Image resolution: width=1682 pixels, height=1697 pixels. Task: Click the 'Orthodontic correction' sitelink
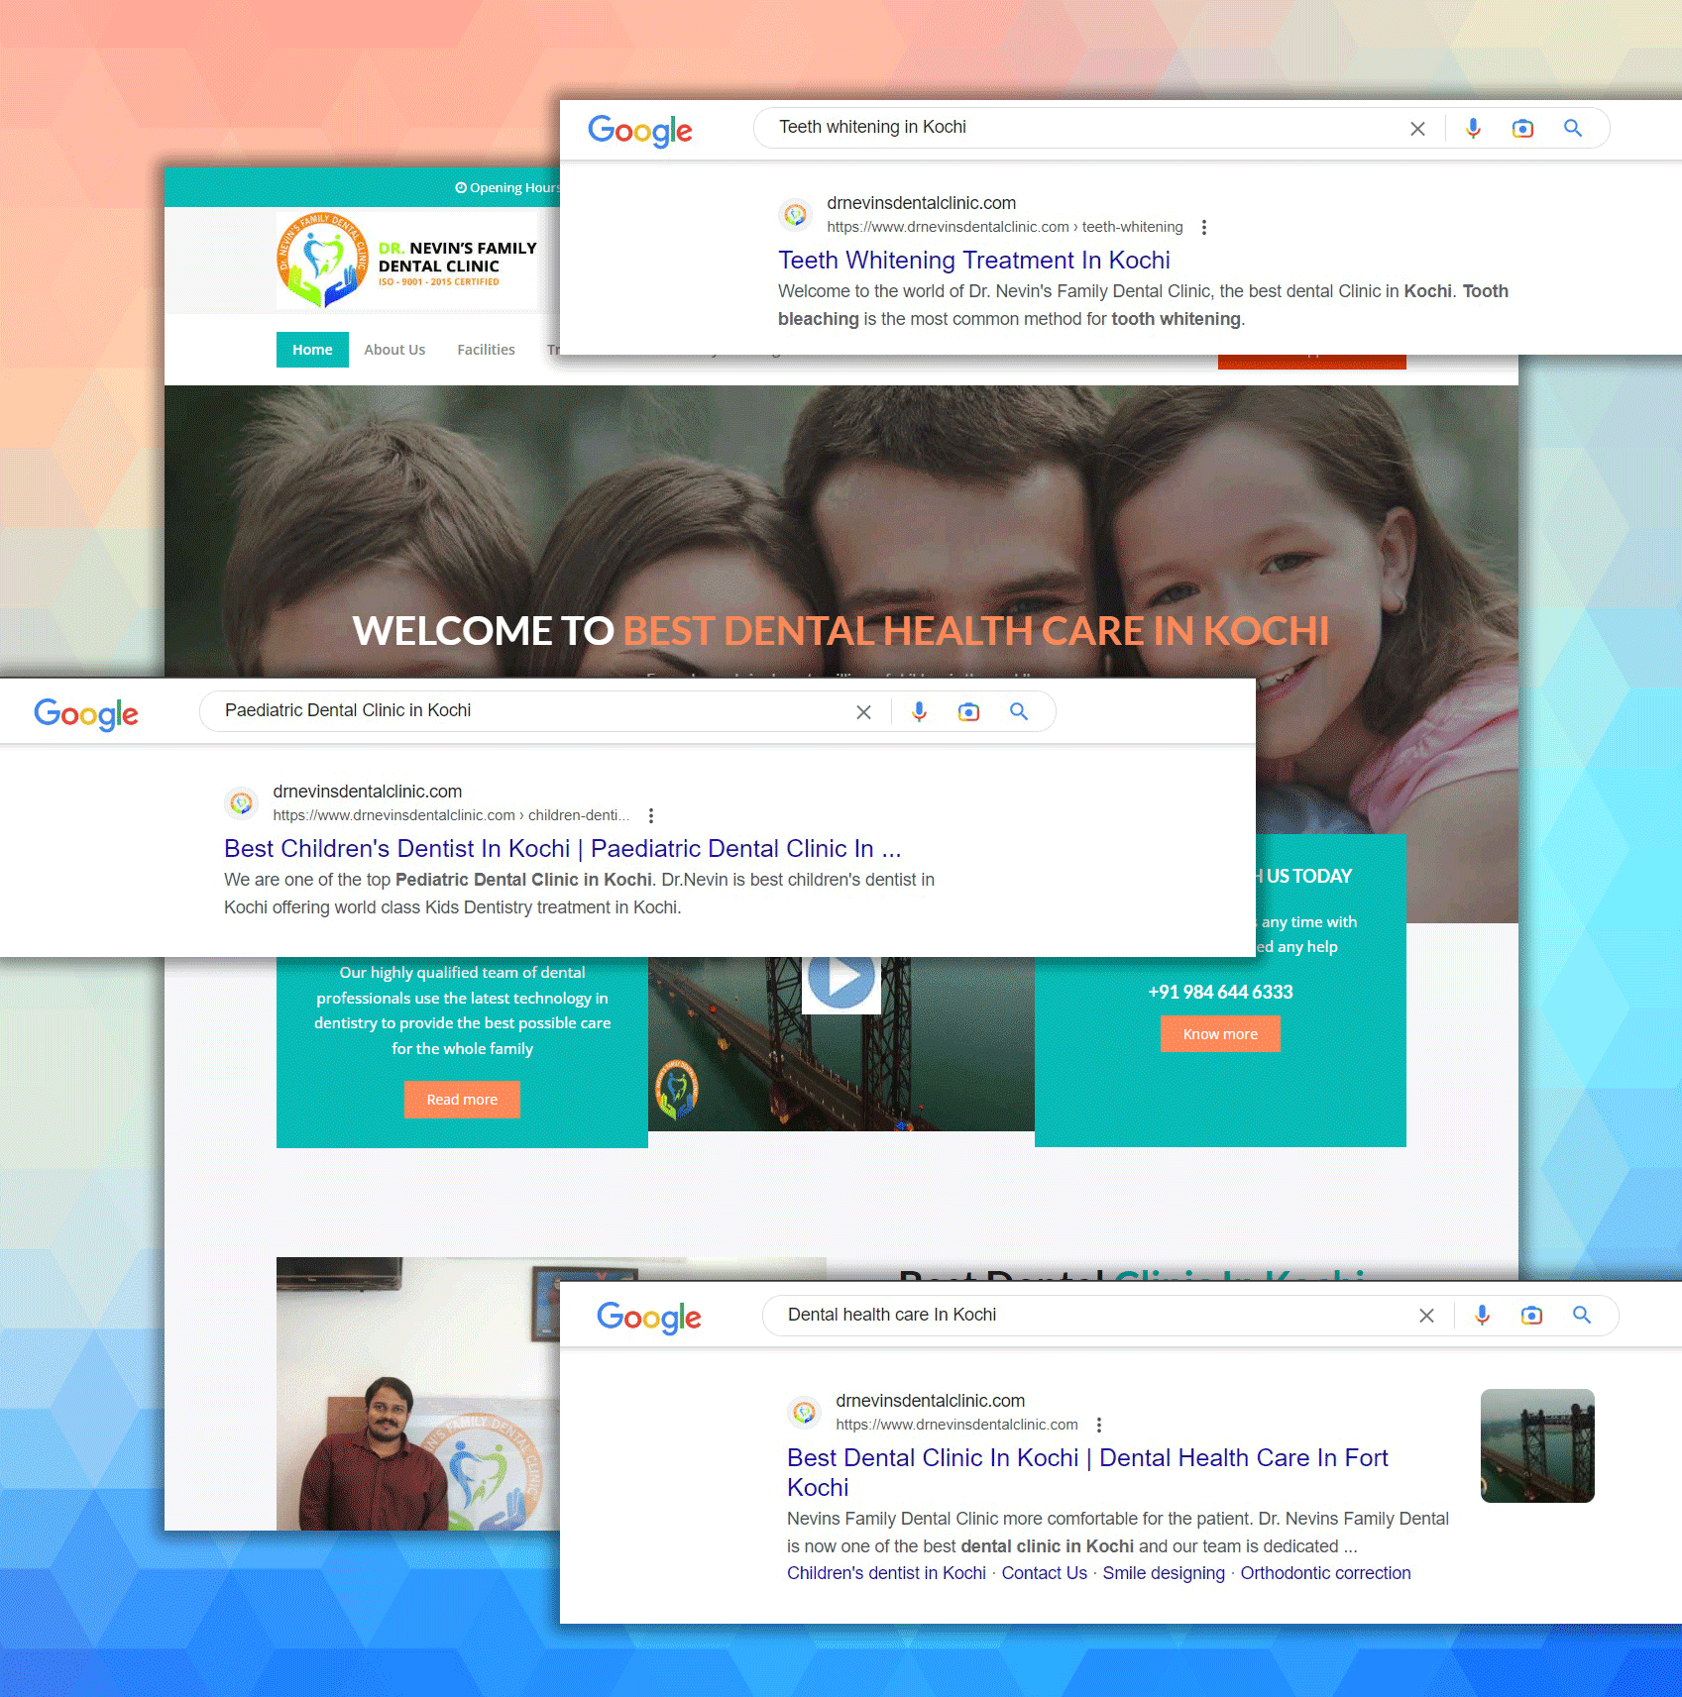coord(1325,1573)
